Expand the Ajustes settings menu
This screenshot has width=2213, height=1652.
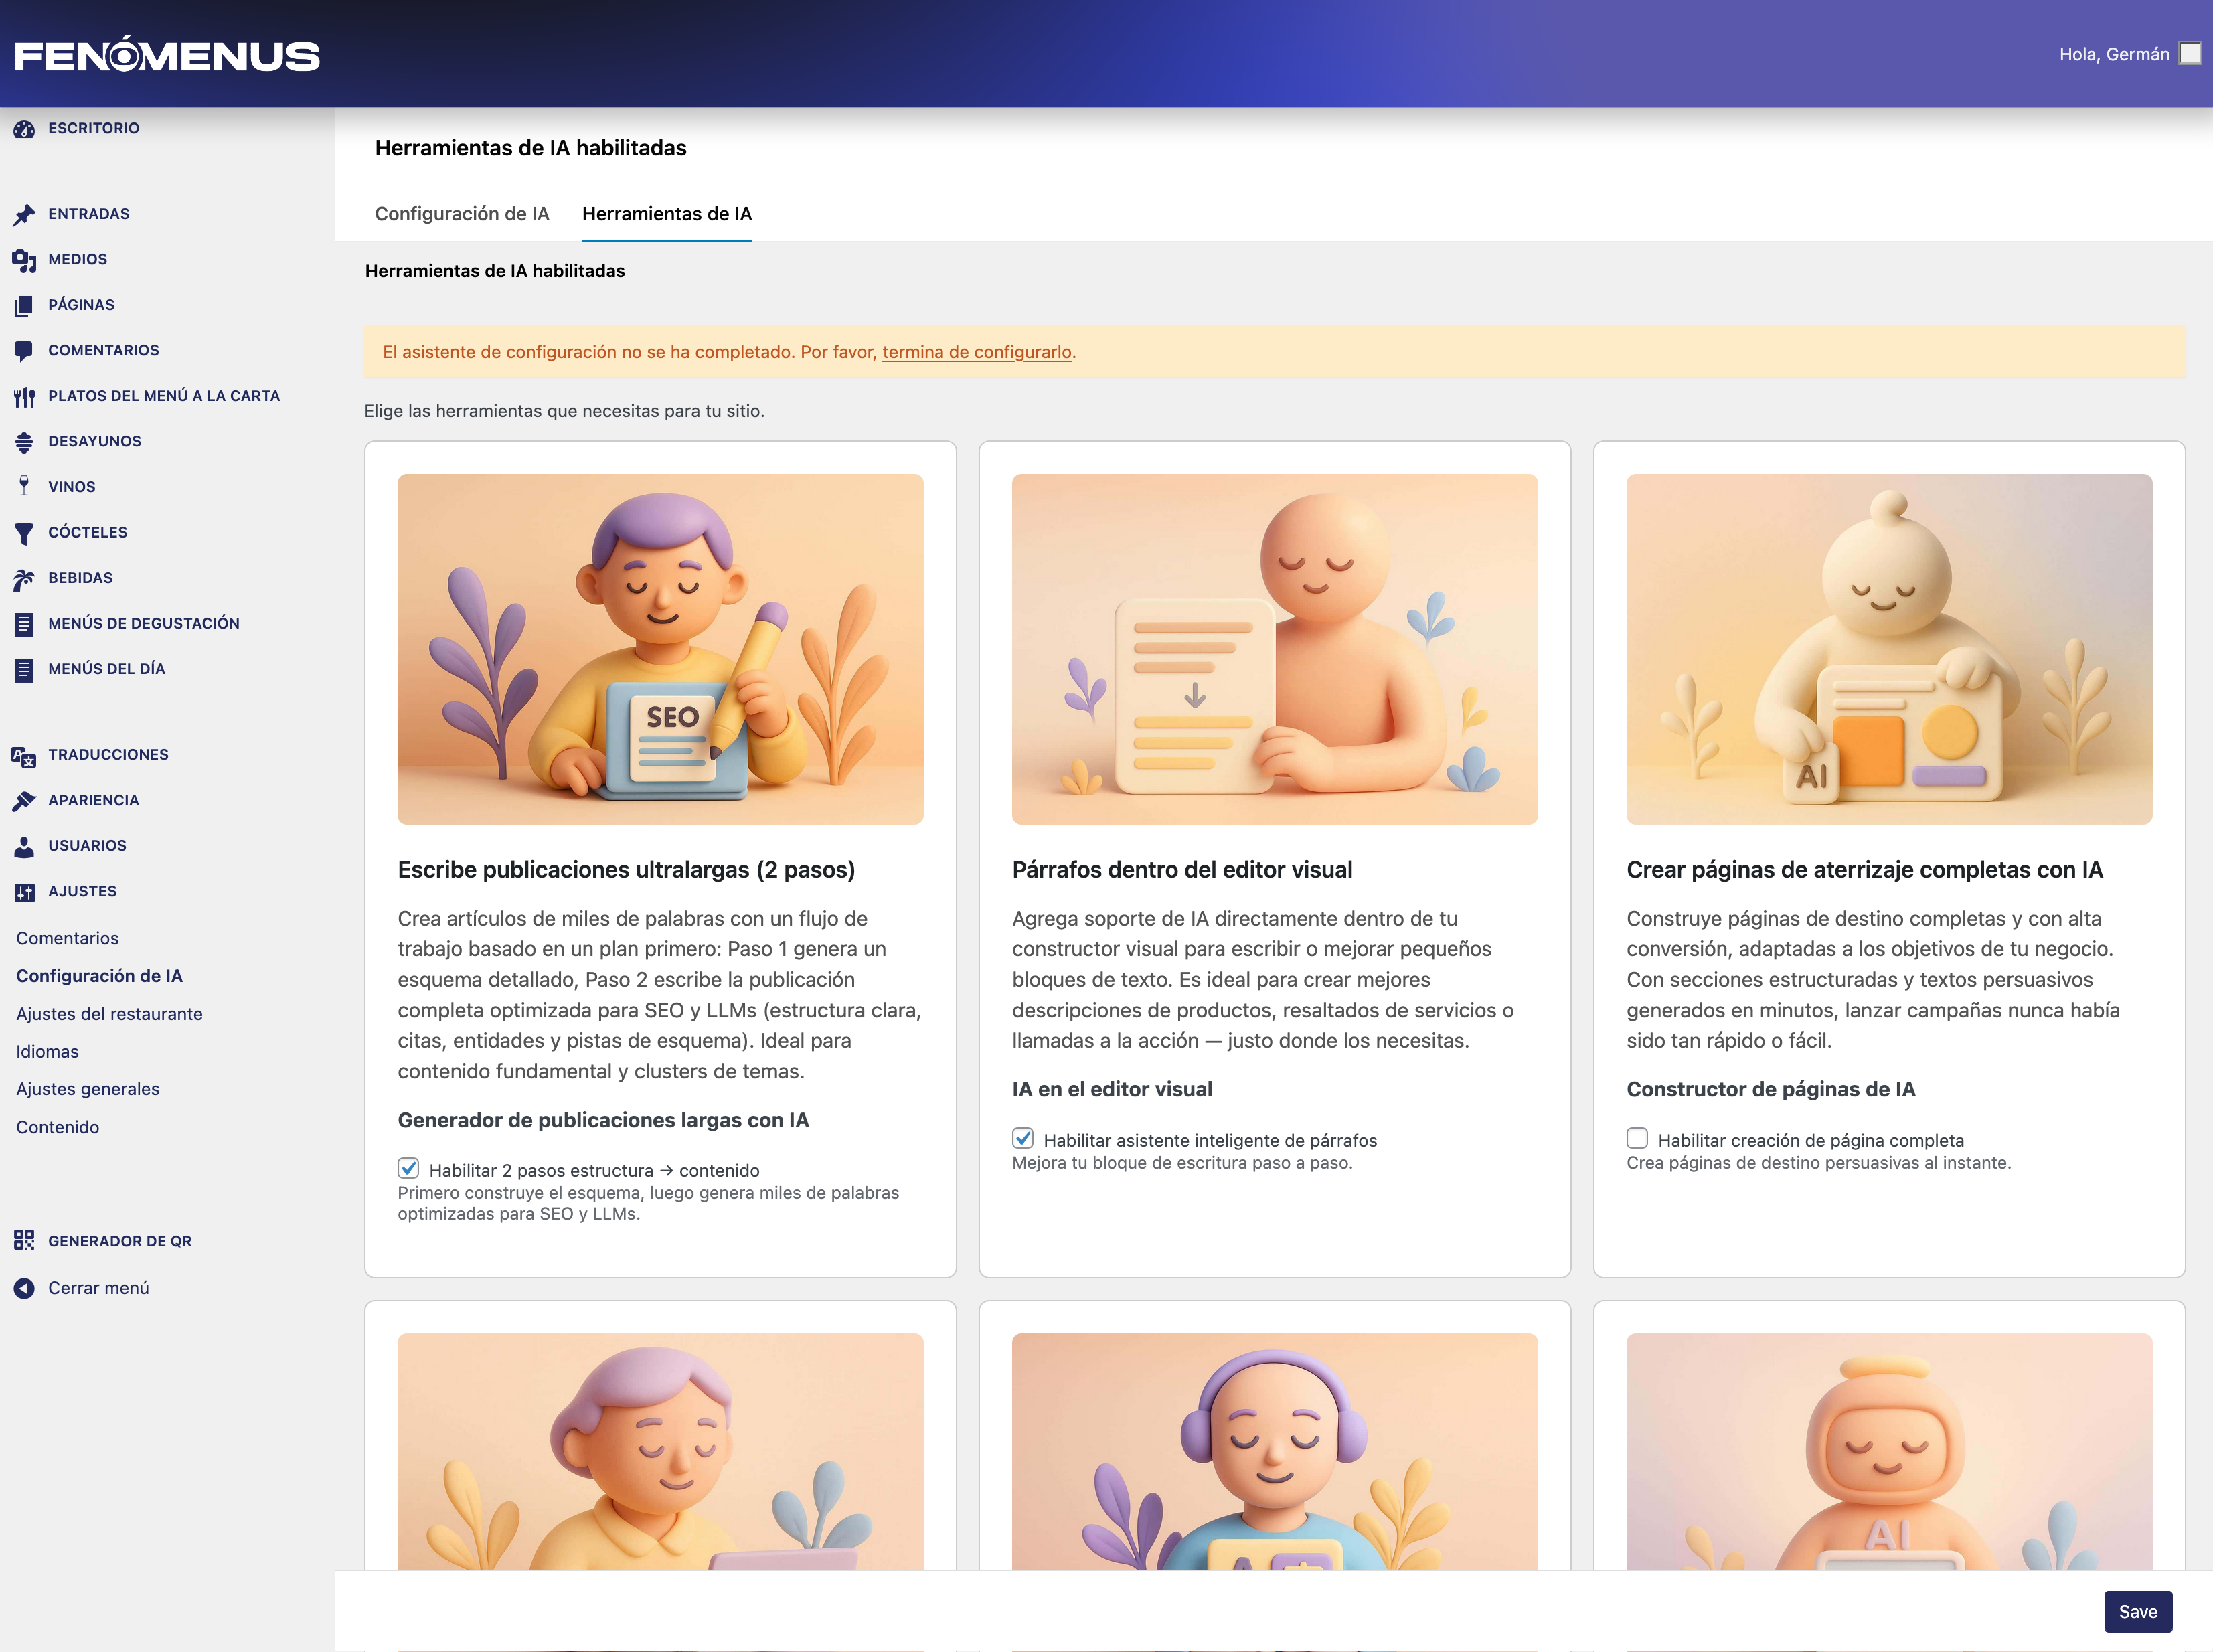click(x=82, y=891)
